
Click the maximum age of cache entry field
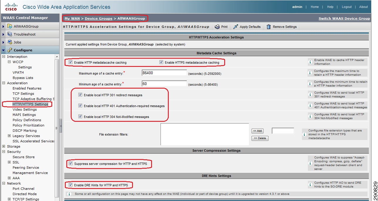tap(164, 73)
